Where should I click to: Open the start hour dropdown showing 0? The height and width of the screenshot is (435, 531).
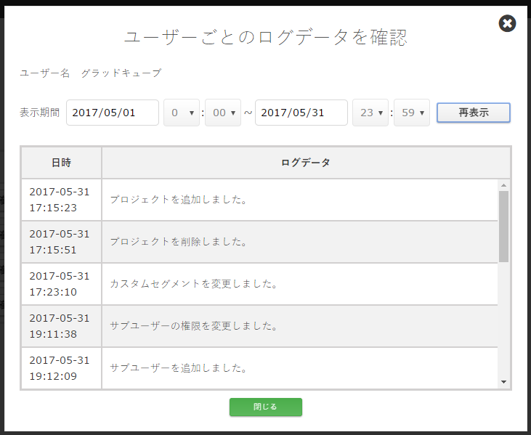[182, 113]
